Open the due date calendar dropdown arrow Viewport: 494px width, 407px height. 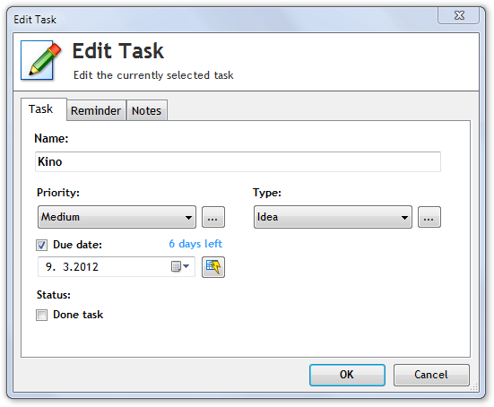(x=186, y=266)
